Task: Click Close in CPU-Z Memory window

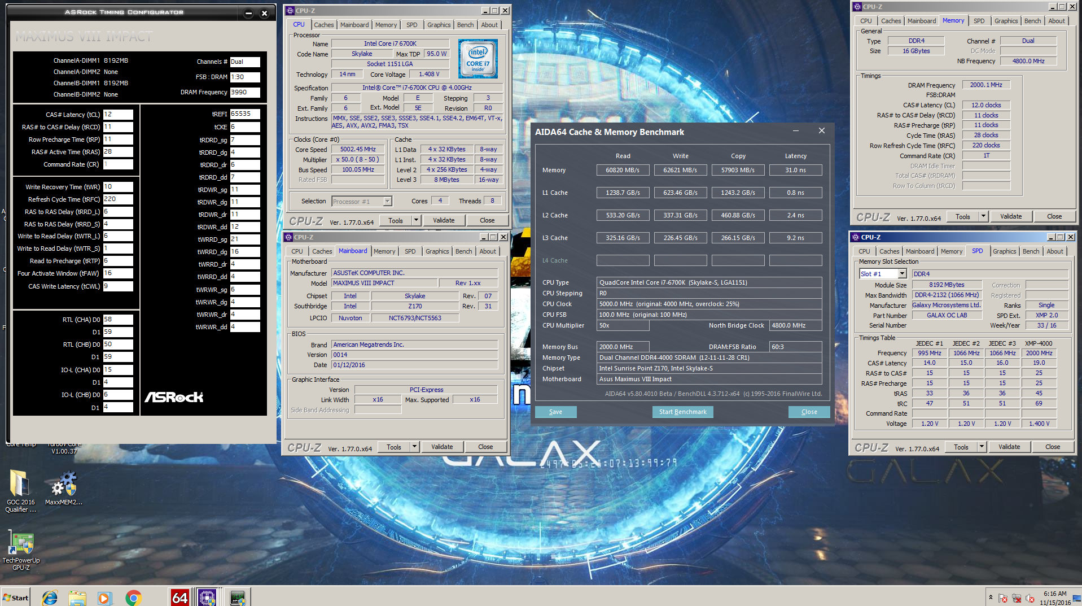Action: (x=1054, y=216)
